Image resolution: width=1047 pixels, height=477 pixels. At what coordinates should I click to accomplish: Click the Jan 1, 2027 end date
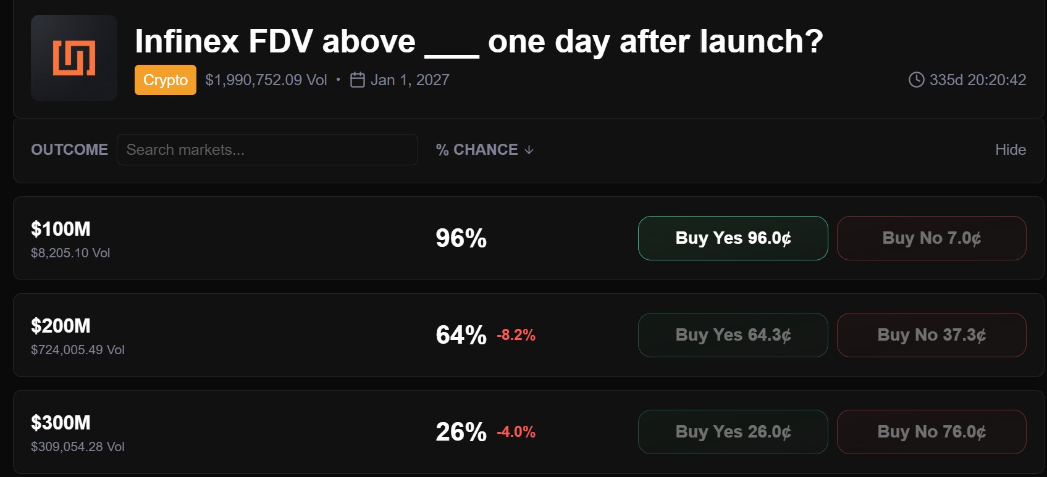tap(410, 80)
